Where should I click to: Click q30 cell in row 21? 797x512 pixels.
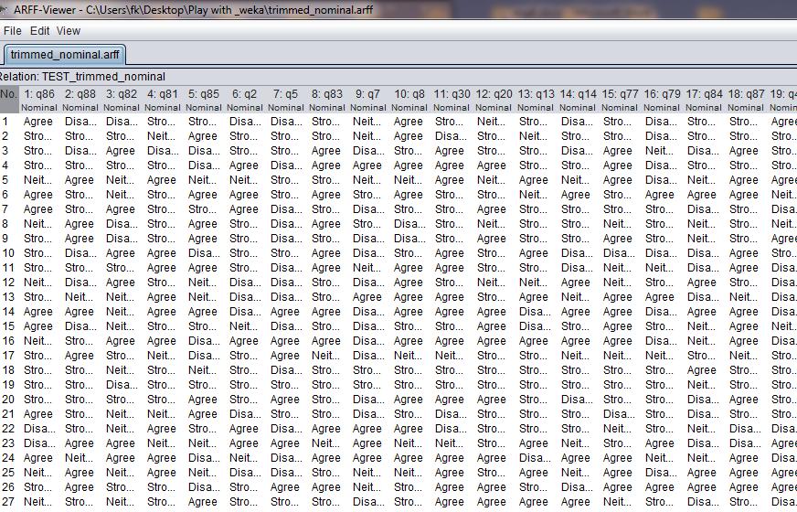pos(452,414)
